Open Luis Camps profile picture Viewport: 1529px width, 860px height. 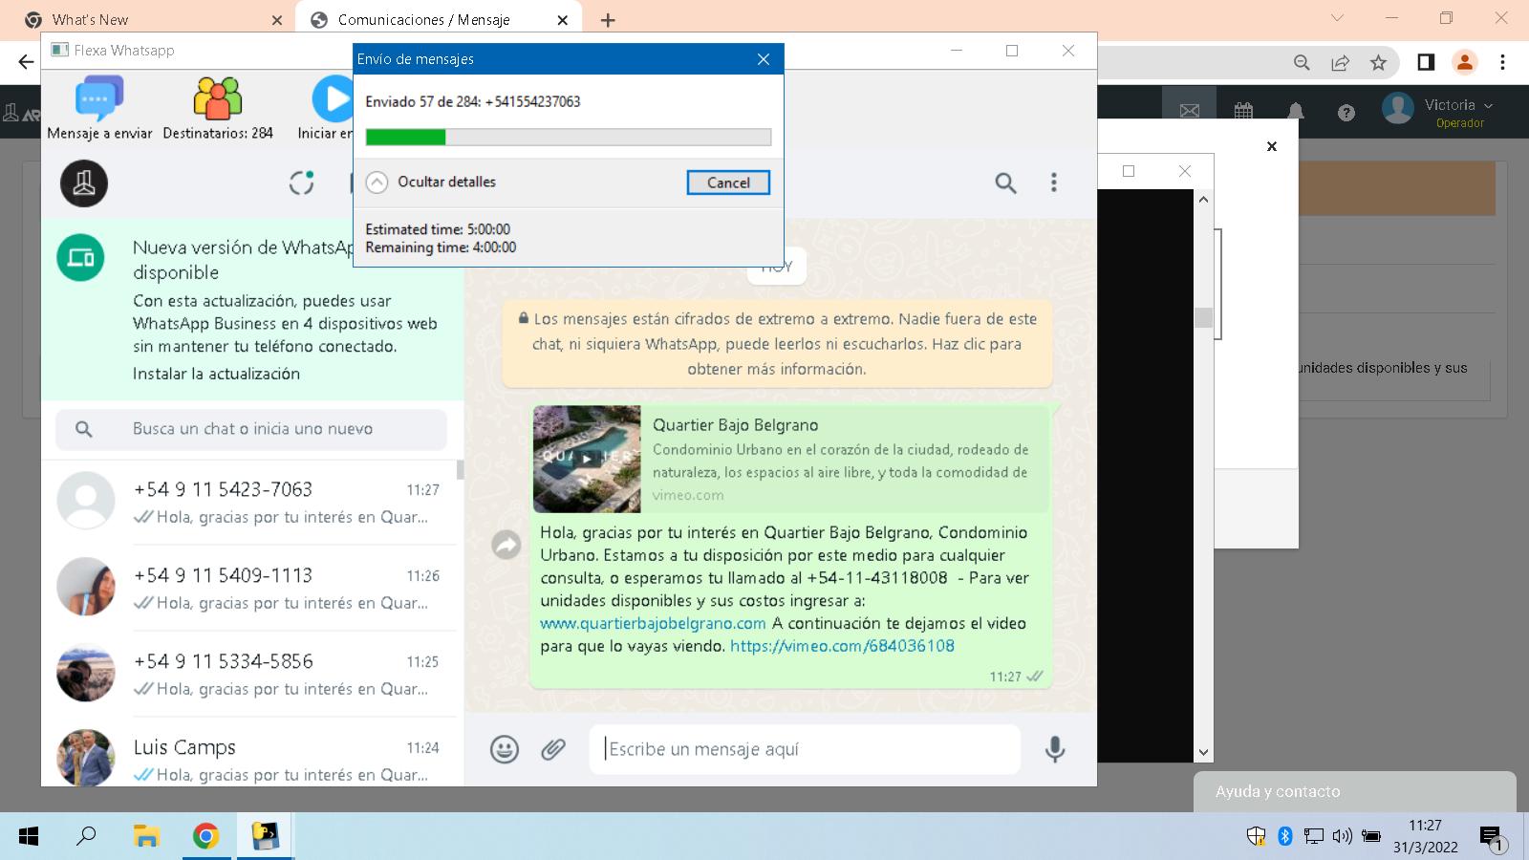point(86,758)
